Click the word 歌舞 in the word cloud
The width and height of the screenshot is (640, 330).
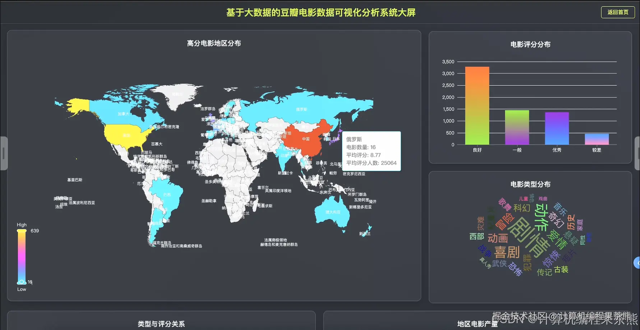(x=505, y=204)
